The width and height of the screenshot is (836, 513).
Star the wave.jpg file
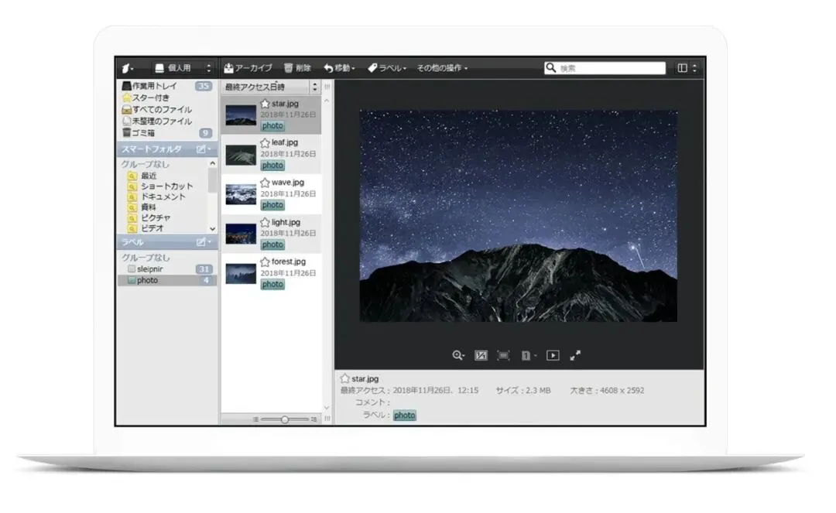tap(265, 183)
